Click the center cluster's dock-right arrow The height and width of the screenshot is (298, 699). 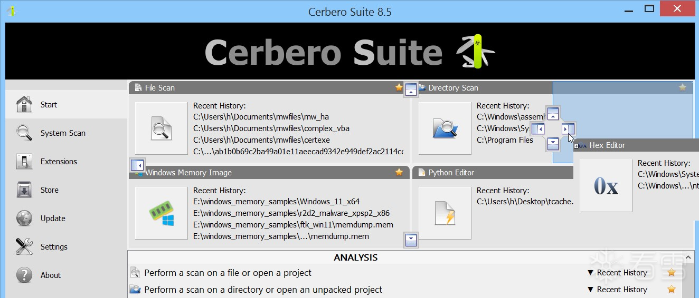568,128
